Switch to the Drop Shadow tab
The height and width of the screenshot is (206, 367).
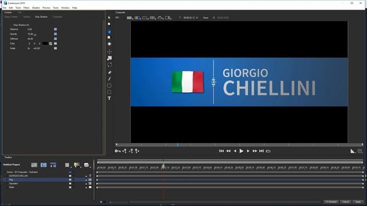41,17
